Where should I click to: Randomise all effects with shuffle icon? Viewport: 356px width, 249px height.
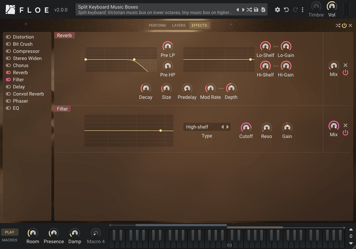coord(338,25)
